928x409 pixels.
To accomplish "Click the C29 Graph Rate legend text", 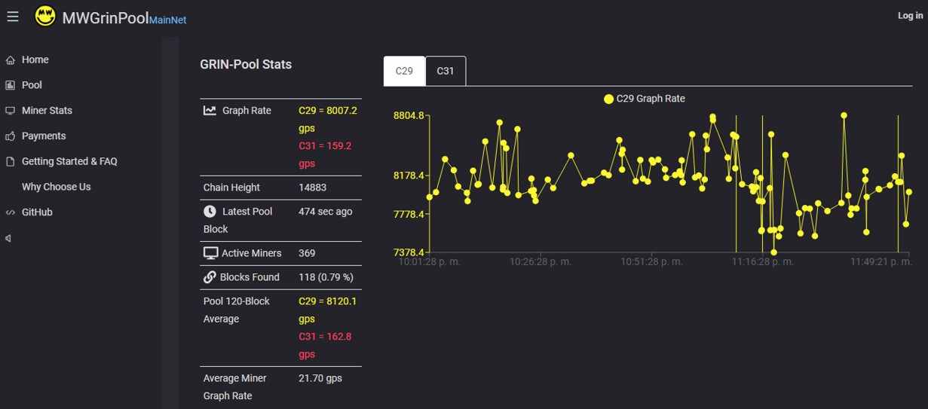I will [651, 99].
